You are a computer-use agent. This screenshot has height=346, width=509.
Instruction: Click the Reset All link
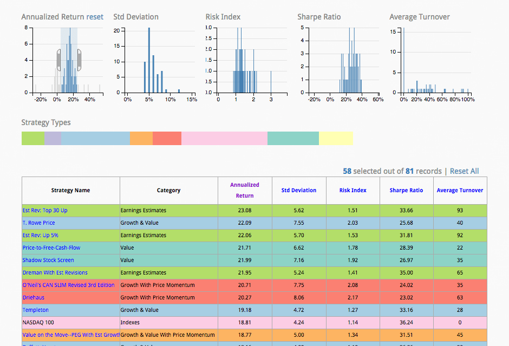point(464,171)
